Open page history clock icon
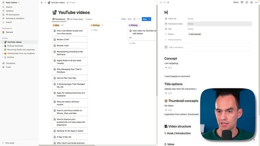Screen dimensions: 260x146 pyautogui.click(x=247, y=2)
